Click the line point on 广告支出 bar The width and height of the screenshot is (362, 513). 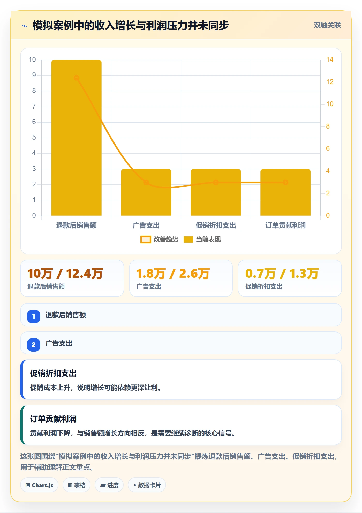146,183
